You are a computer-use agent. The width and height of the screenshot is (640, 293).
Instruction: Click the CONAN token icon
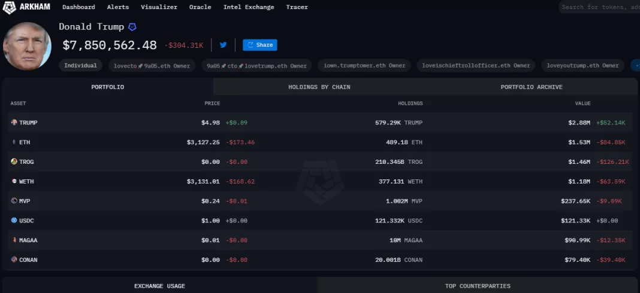pyautogui.click(x=14, y=260)
